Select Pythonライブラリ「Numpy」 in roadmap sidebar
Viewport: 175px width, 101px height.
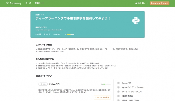coord(133,87)
